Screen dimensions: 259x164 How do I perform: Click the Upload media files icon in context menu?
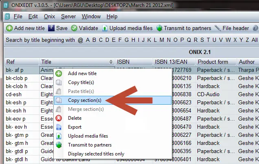[59, 136]
